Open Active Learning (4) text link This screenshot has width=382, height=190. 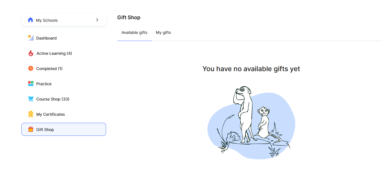pyautogui.click(x=54, y=53)
